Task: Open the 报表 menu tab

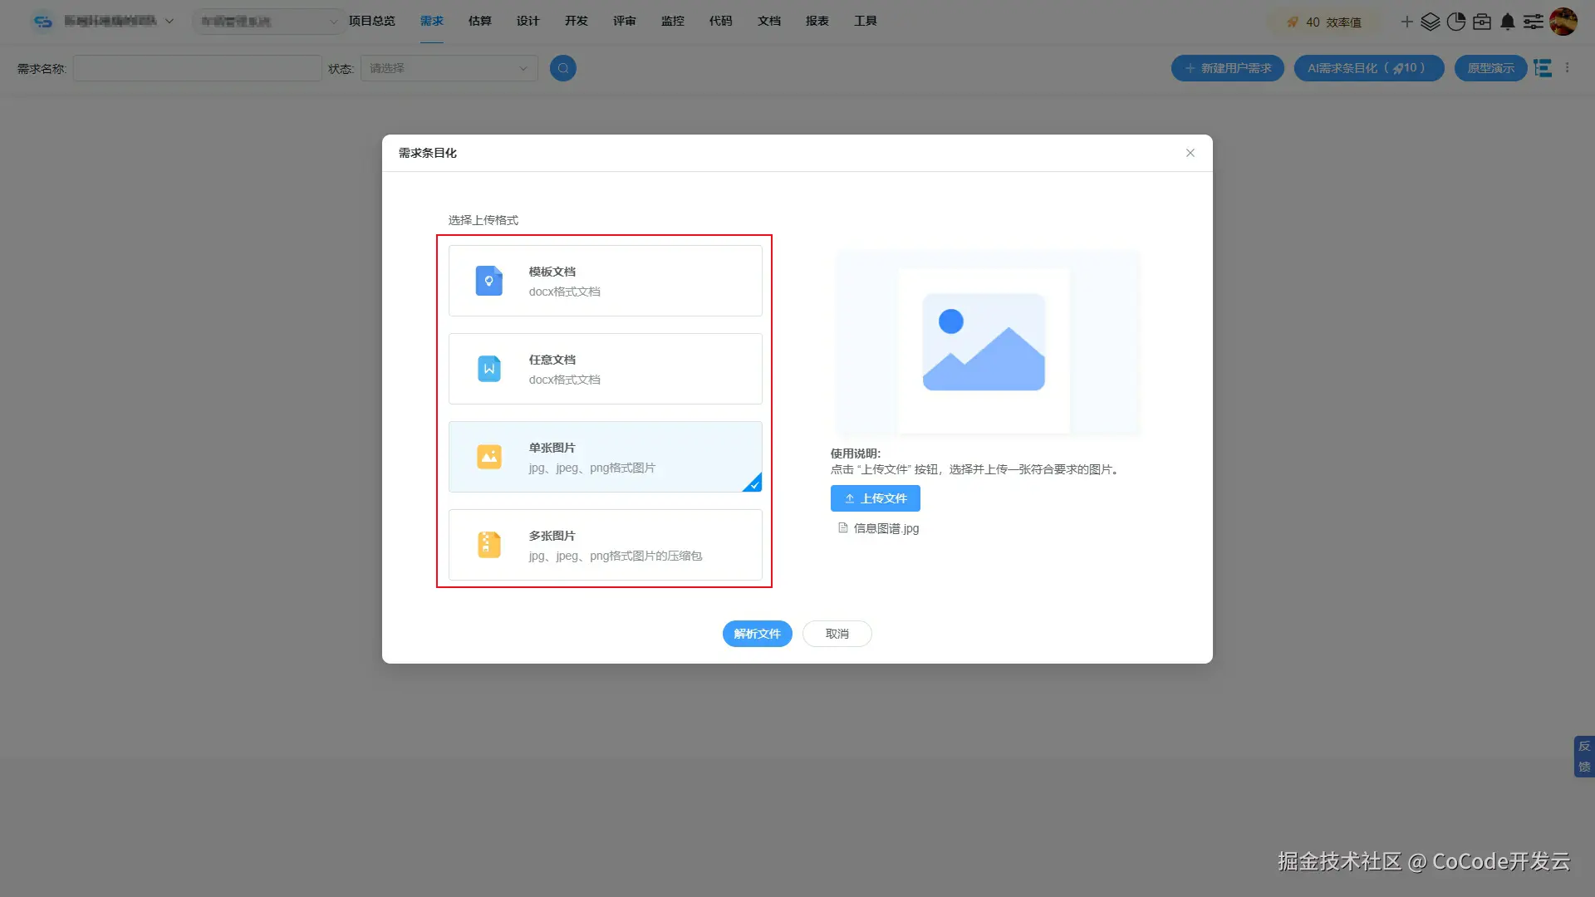Action: click(x=817, y=21)
